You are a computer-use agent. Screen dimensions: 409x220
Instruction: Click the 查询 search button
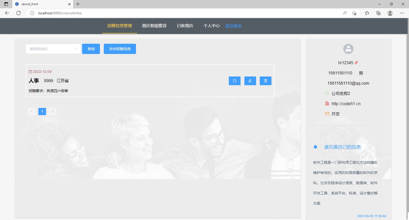[x=91, y=49]
